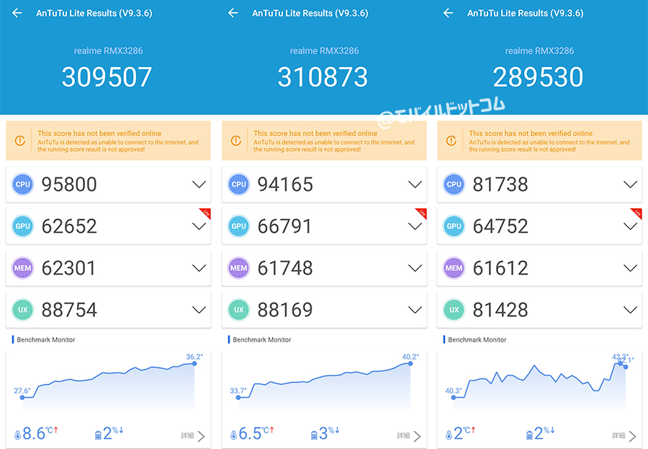This screenshot has width=648, height=449.
Task: Click the MEM icon beside score 61612
Action: [x=454, y=268]
